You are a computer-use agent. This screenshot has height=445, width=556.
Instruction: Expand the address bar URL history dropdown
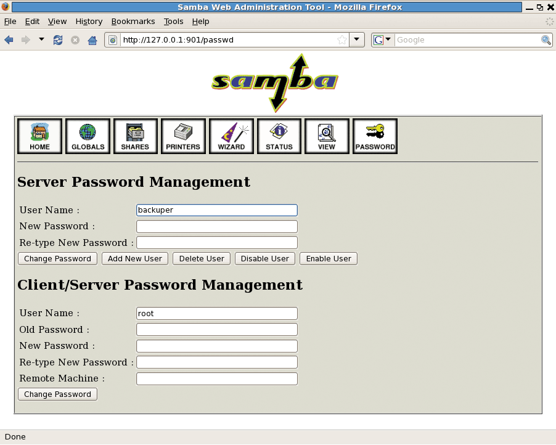pyautogui.click(x=357, y=39)
